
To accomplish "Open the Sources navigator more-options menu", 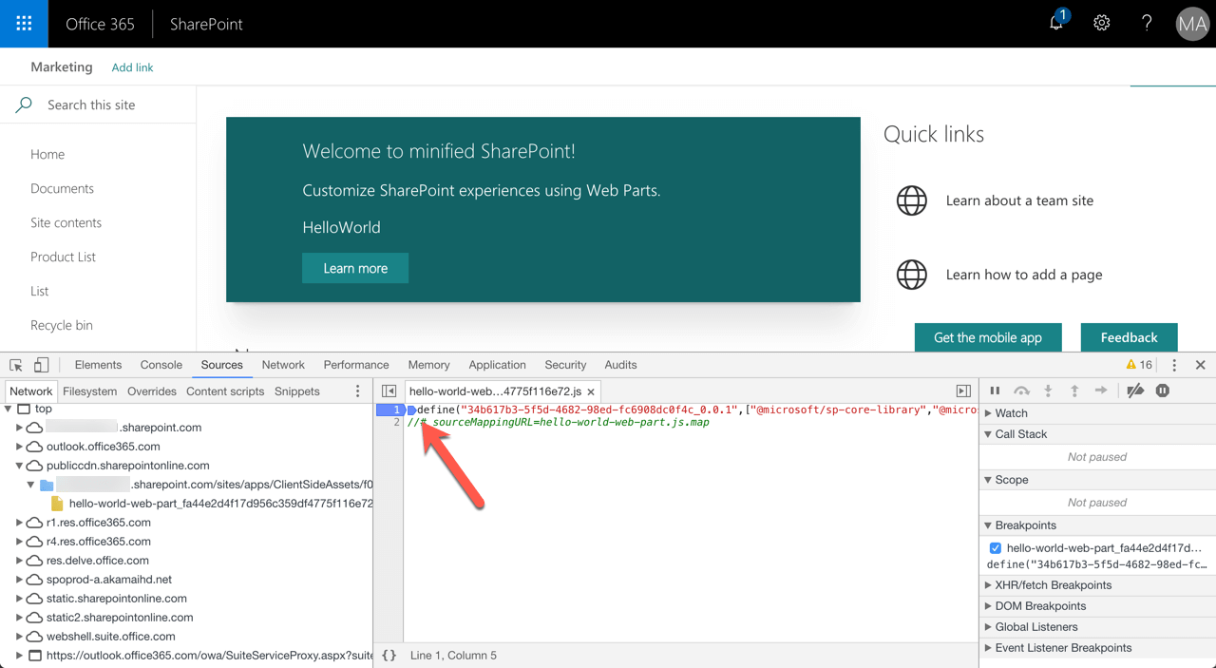I will tap(358, 391).
